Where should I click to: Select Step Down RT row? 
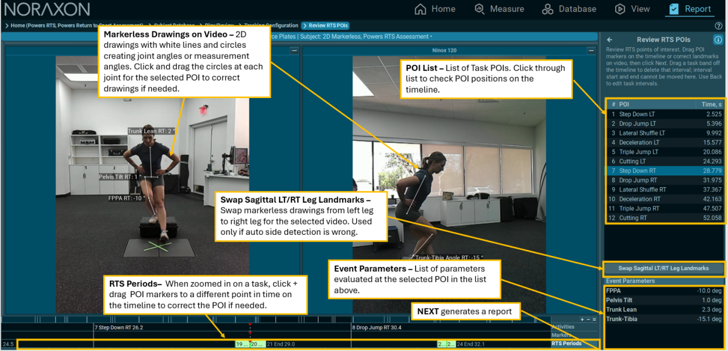coord(666,171)
